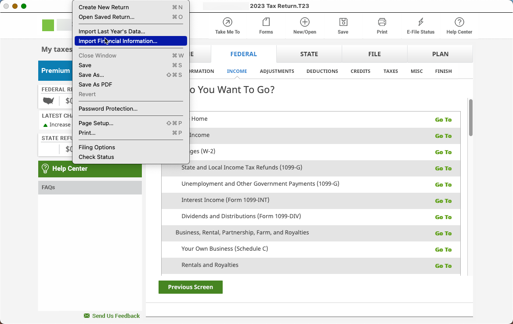Click the Previous Screen button

click(x=190, y=287)
